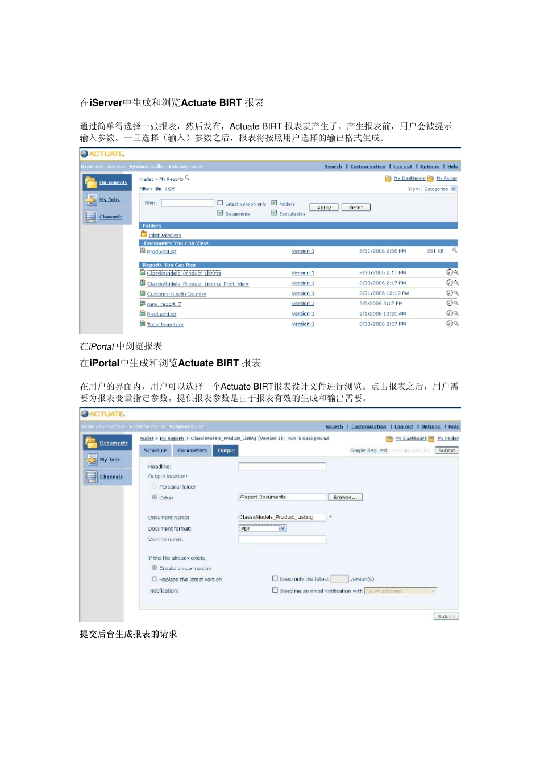Click the Version name input field
540x765 pixels.
pyautogui.click(x=283, y=539)
